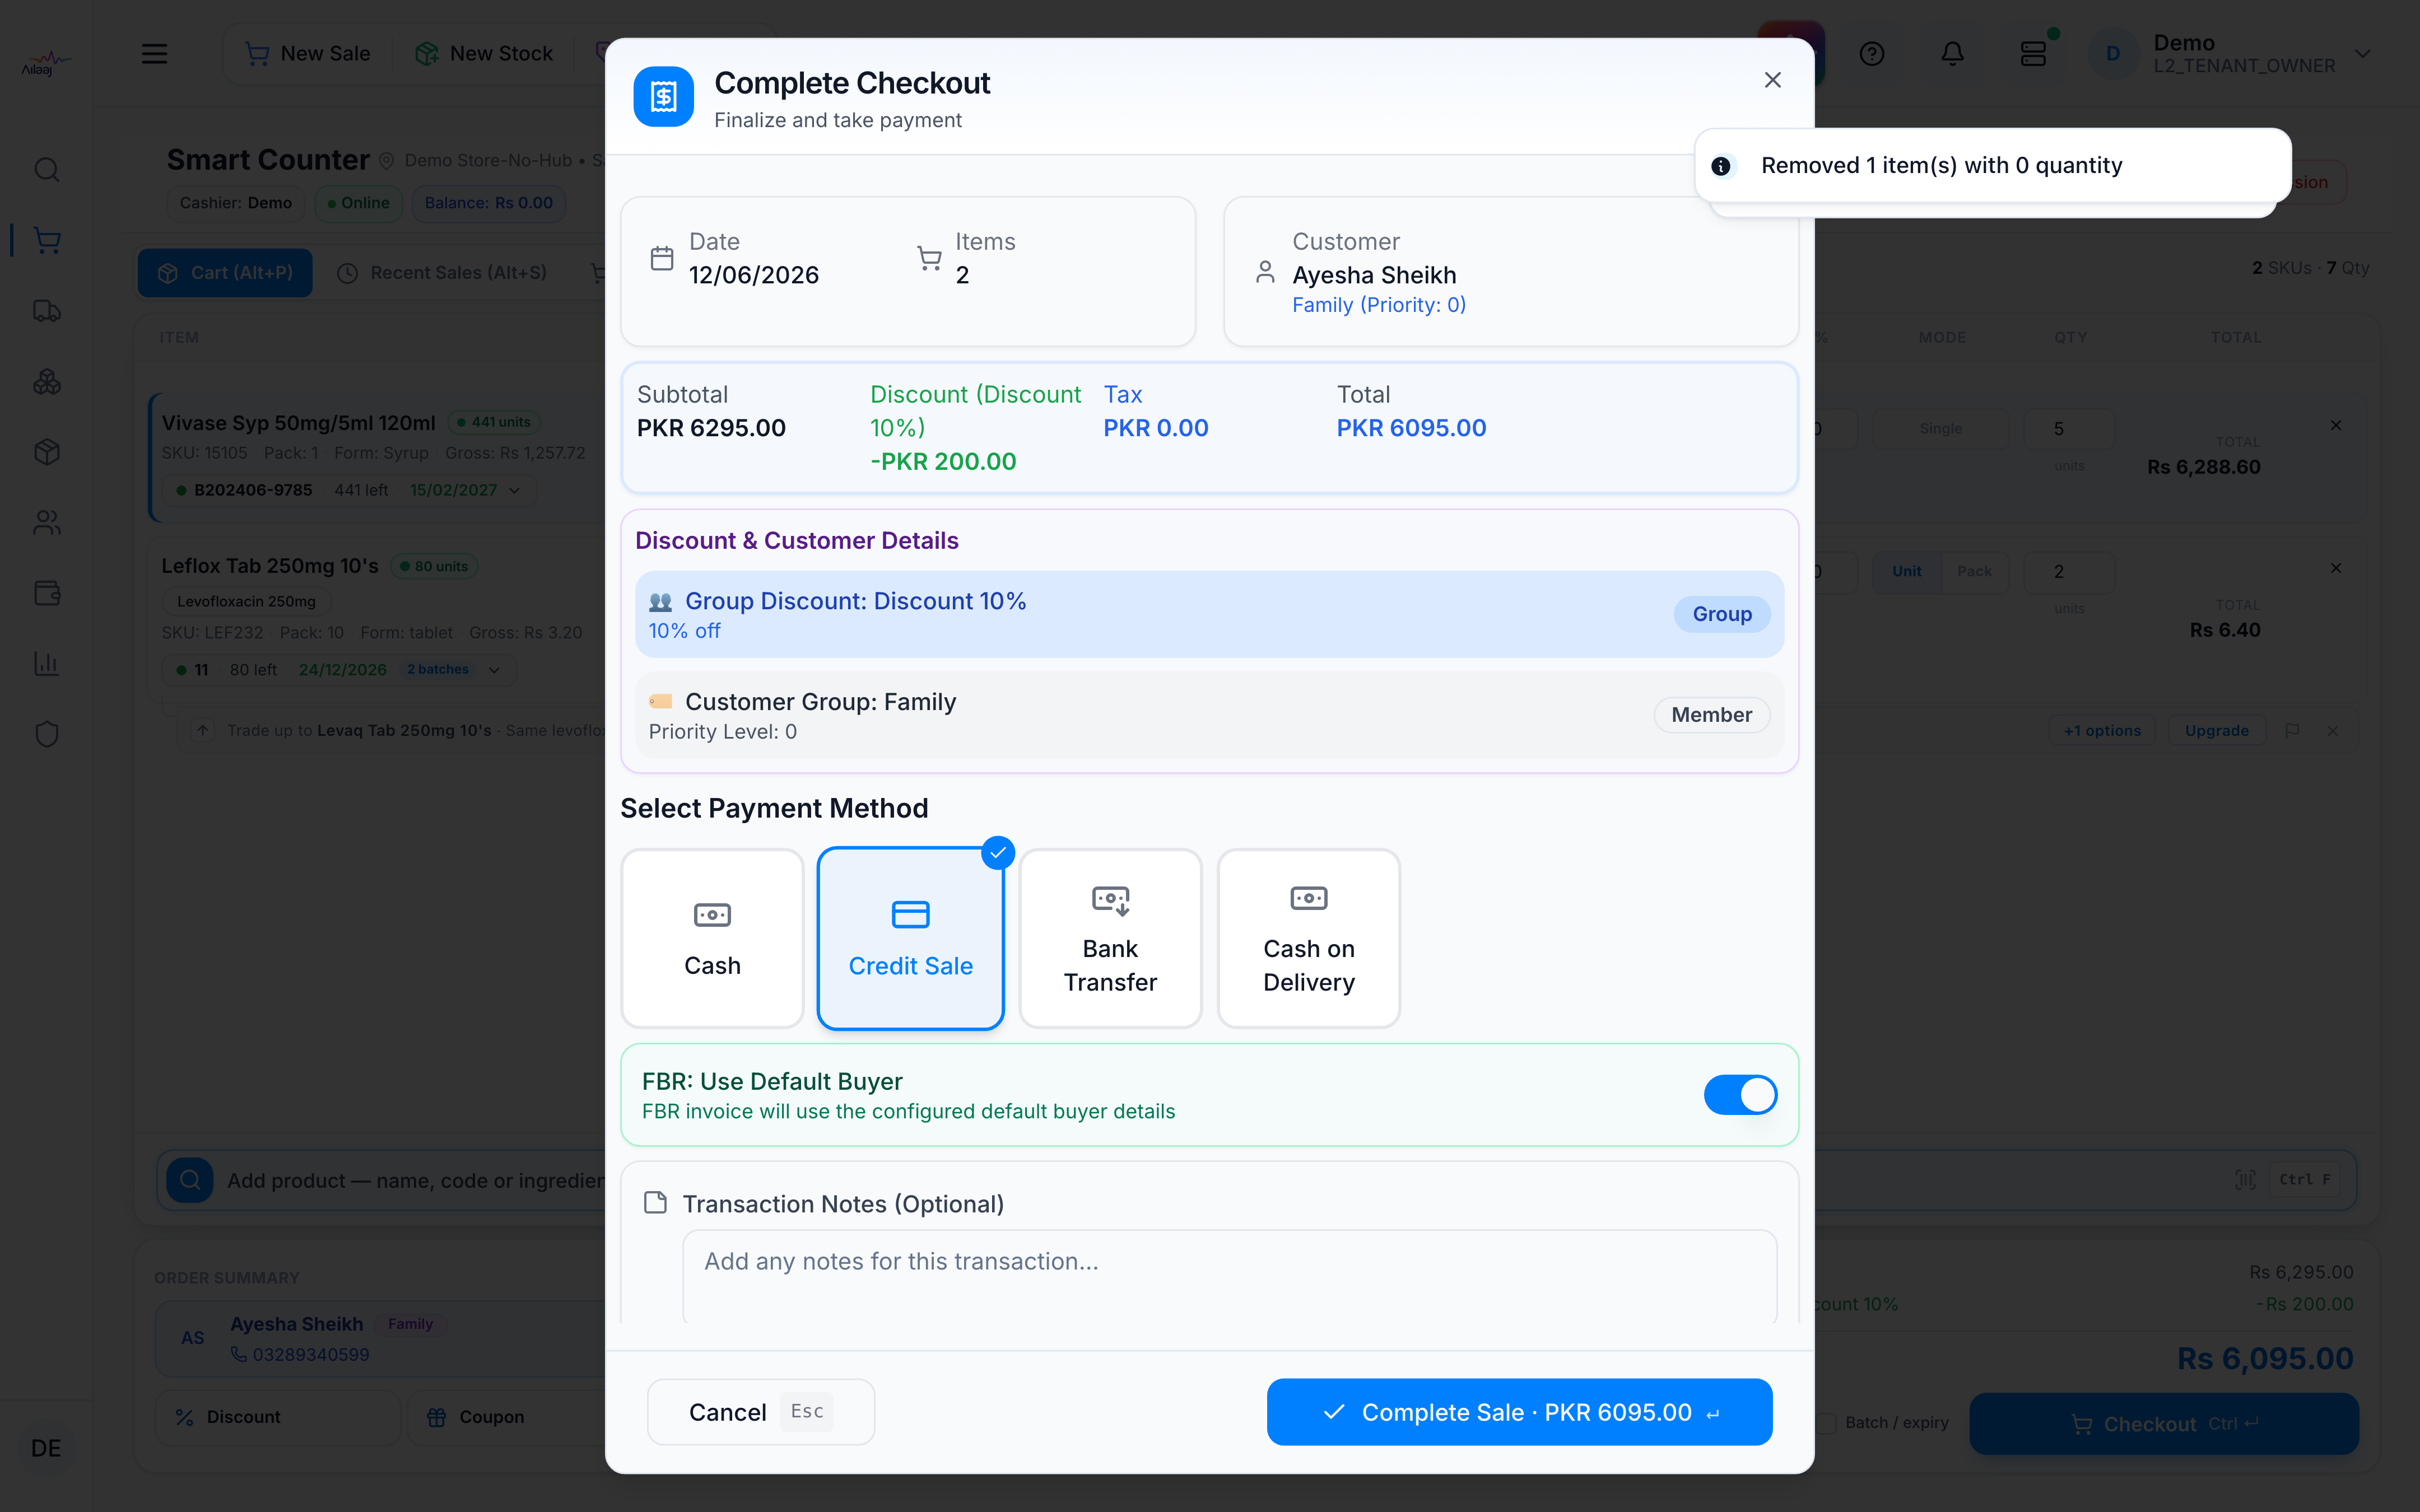Image resolution: width=2420 pixels, height=1512 pixels.
Task: Click Balance: Rs 0.00 badge
Action: pos(488,203)
